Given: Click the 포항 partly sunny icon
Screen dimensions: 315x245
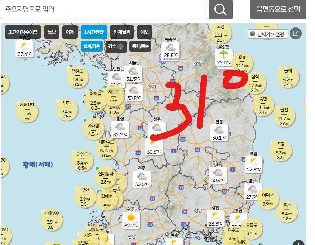Looking at the screenshot, I should [x=253, y=161].
